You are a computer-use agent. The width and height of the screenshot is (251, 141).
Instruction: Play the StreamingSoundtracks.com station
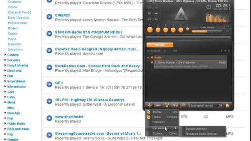tap(49, 135)
